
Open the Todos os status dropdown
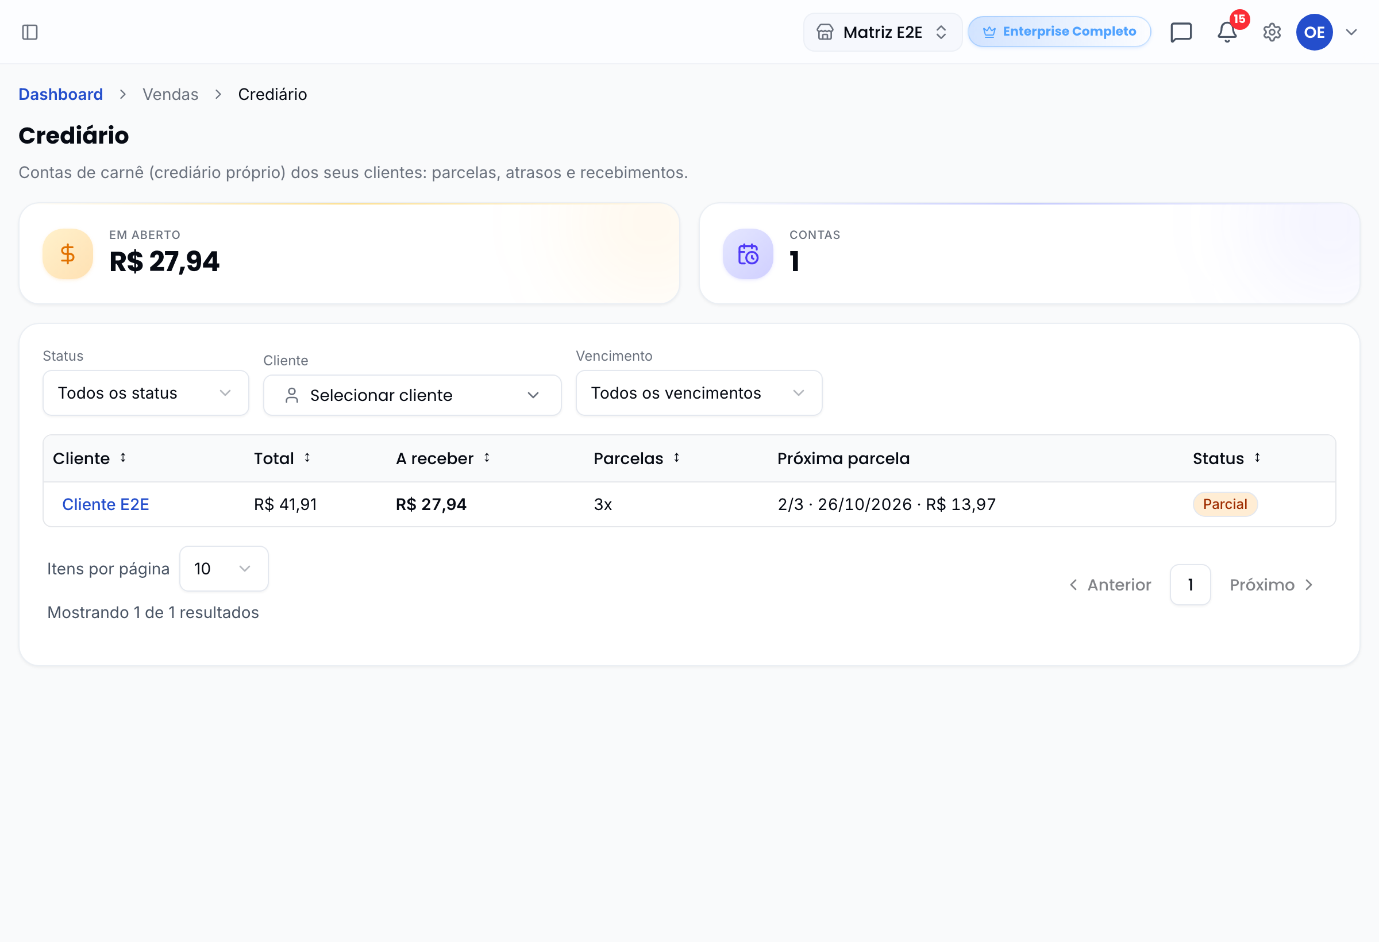click(x=145, y=393)
